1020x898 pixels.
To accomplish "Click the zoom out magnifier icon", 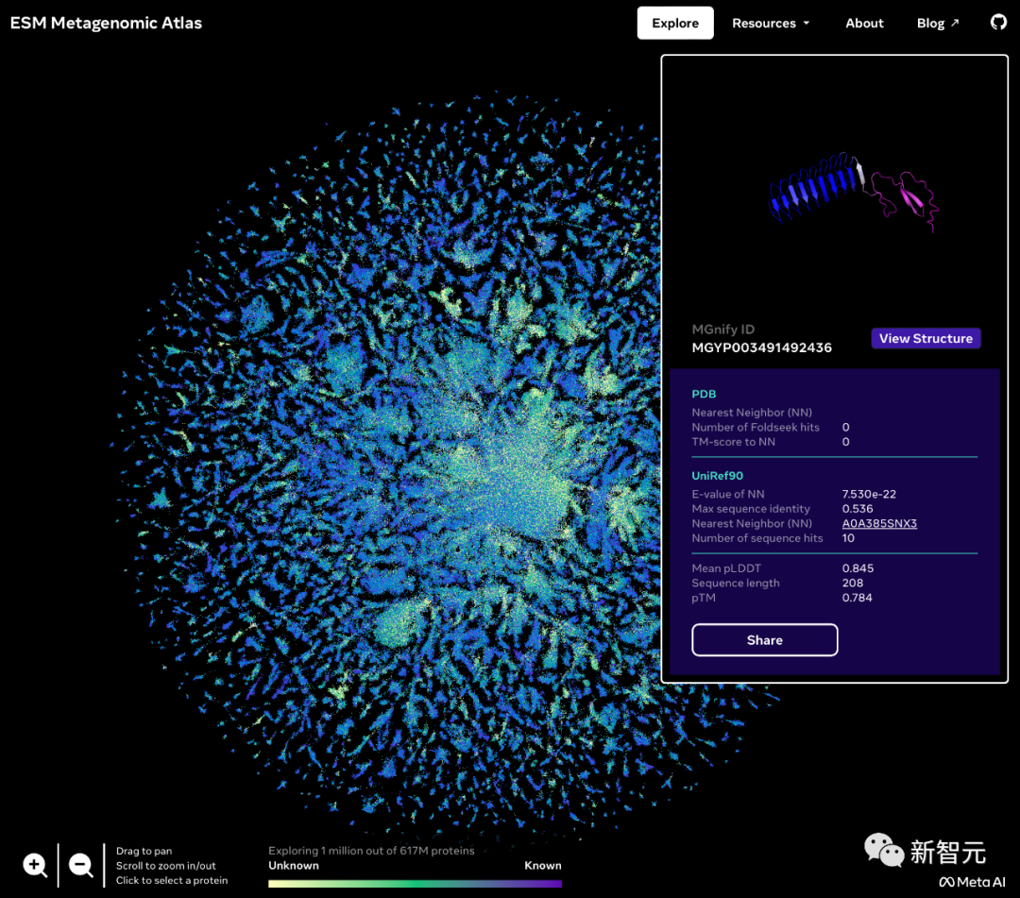I will click(81, 864).
